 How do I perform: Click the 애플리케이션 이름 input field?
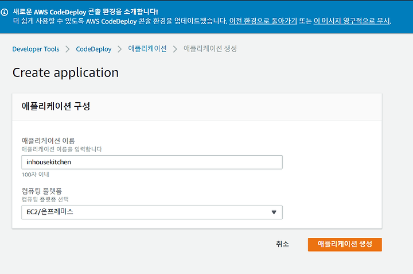[152, 162]
